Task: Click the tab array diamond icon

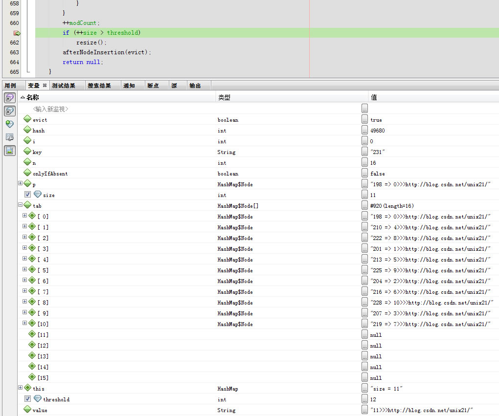Action: (27, 205)
